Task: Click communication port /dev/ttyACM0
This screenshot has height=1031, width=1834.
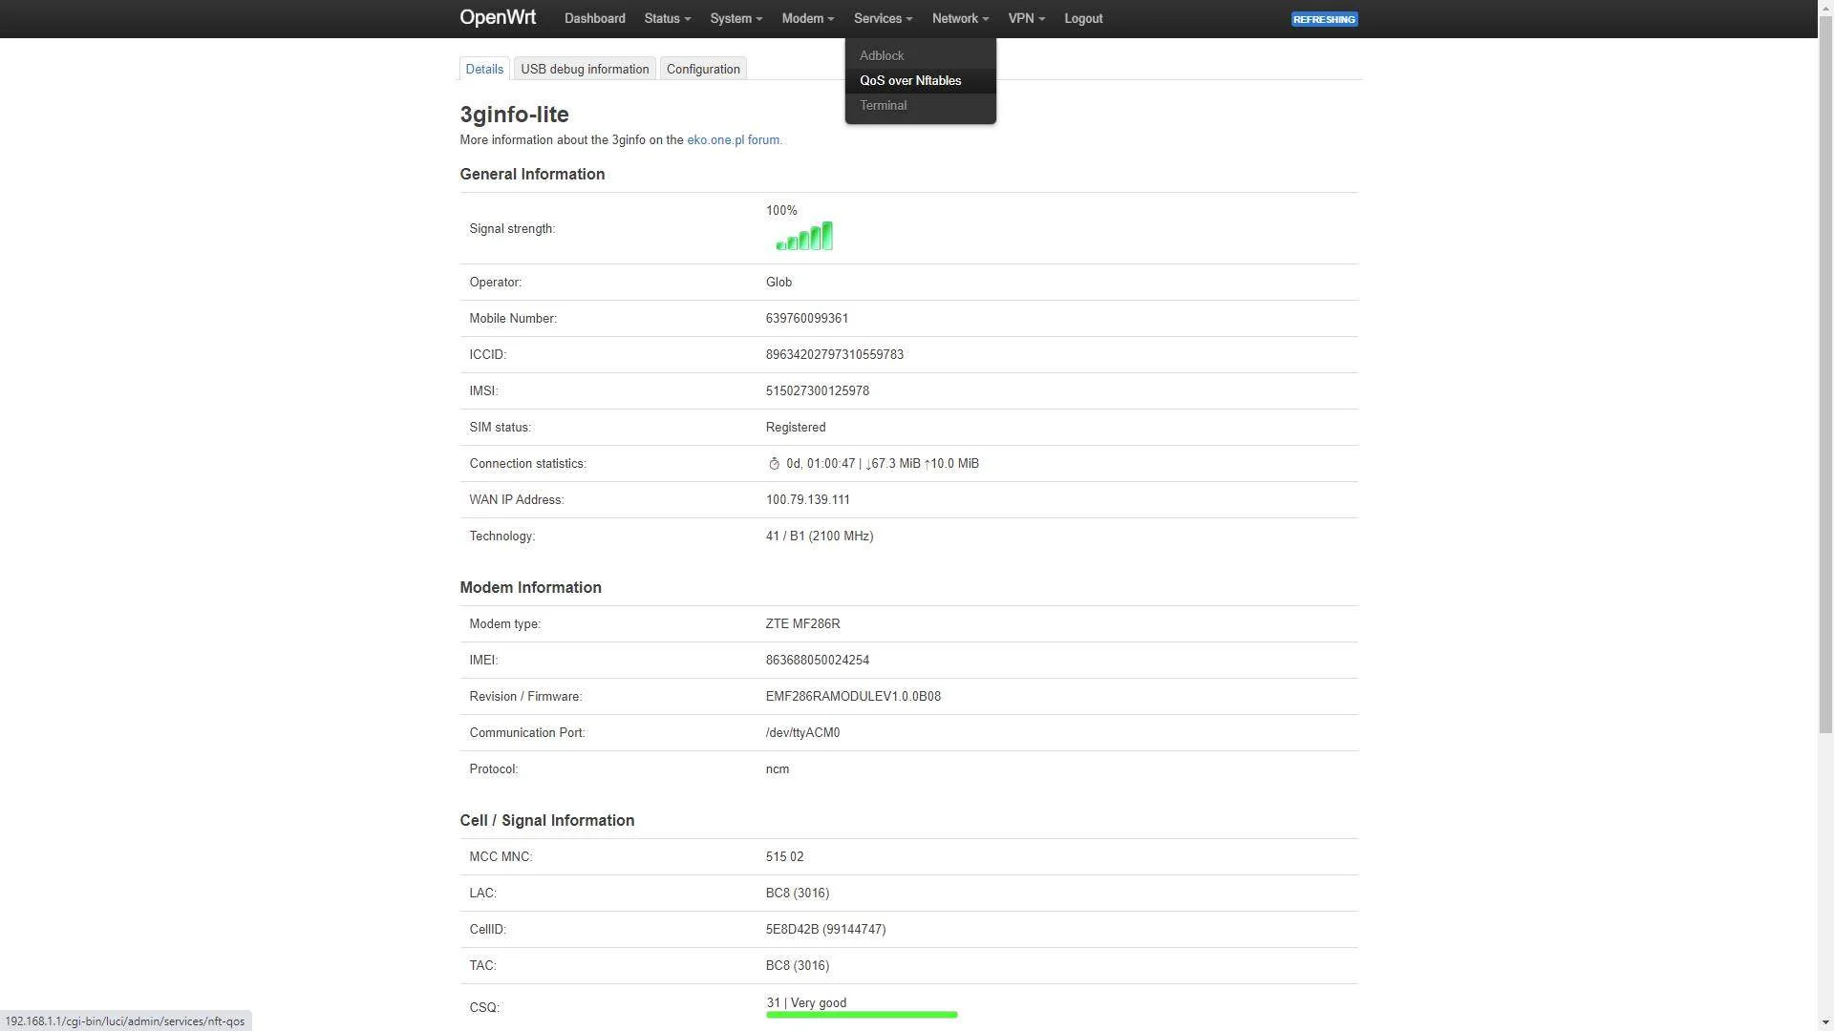Action: [x=802, y=733]
